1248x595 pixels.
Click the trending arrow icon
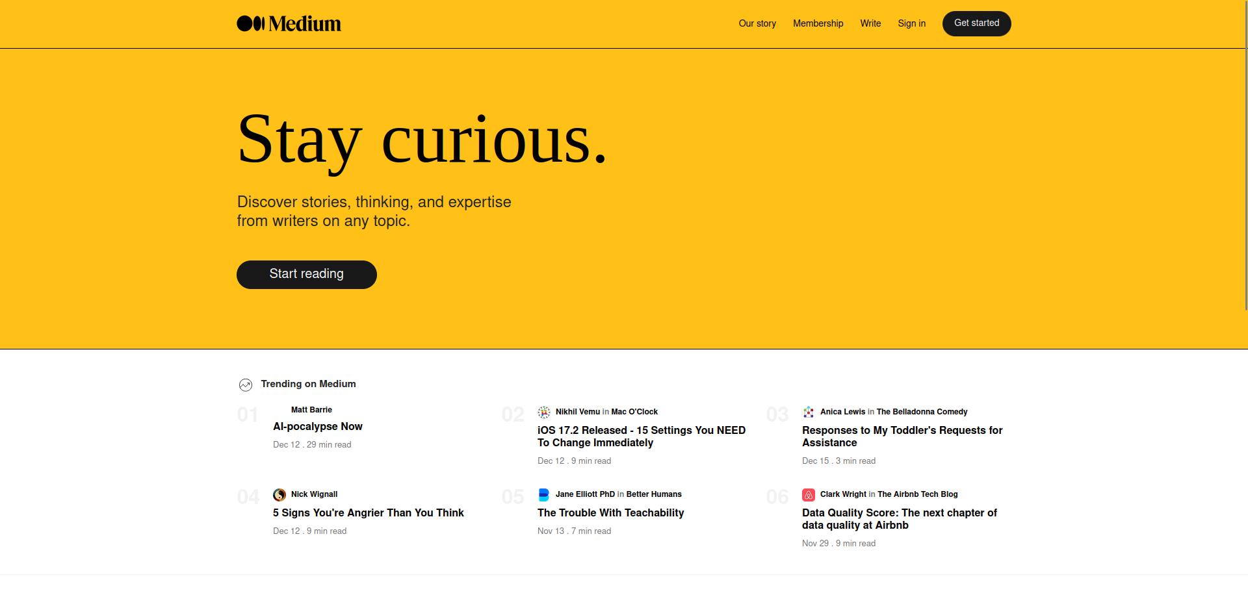pyautogui.click(x=246, y=385)
